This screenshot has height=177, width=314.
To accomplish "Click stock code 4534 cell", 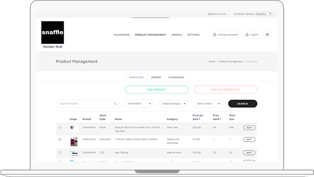I will pos(102,128).
